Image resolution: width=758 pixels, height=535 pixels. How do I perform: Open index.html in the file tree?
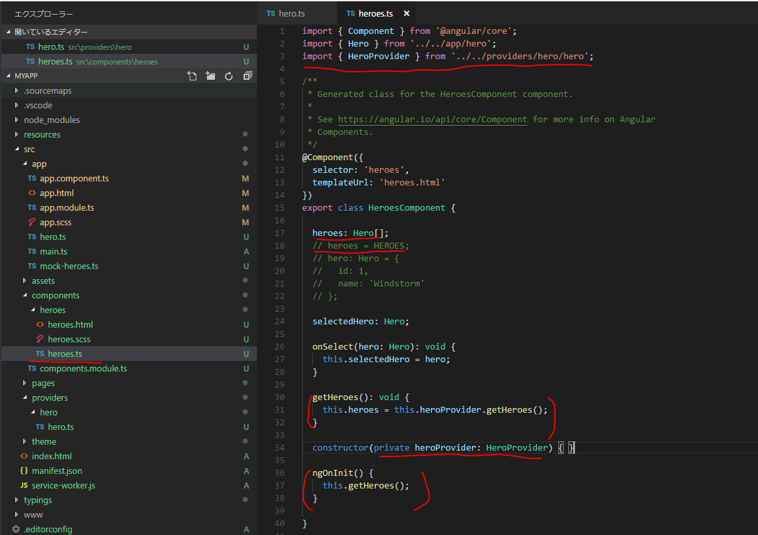pos(129,456)
